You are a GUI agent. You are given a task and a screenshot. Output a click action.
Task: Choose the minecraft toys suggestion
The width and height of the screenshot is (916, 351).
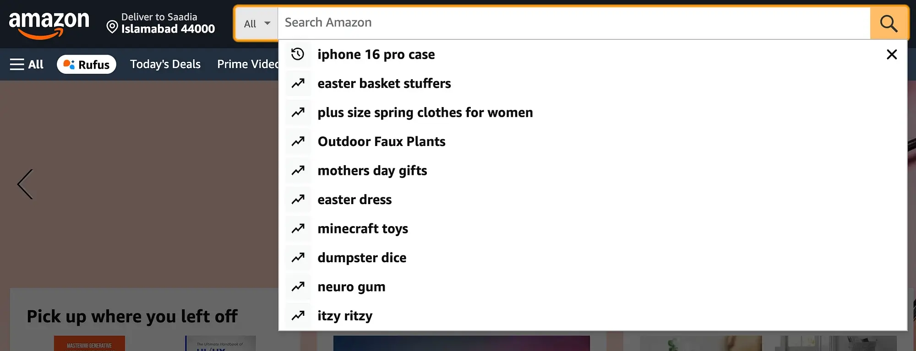(362, 229)
